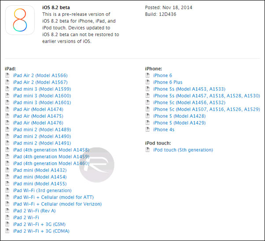The width and height of the screenshot is (265, 241).
Task: Open iPad Air (Model A1475) link
Action: tap(38, 116)
